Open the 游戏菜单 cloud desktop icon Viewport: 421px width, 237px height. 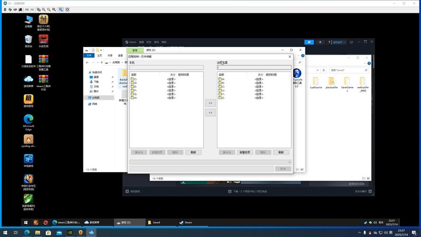(28, 81)
